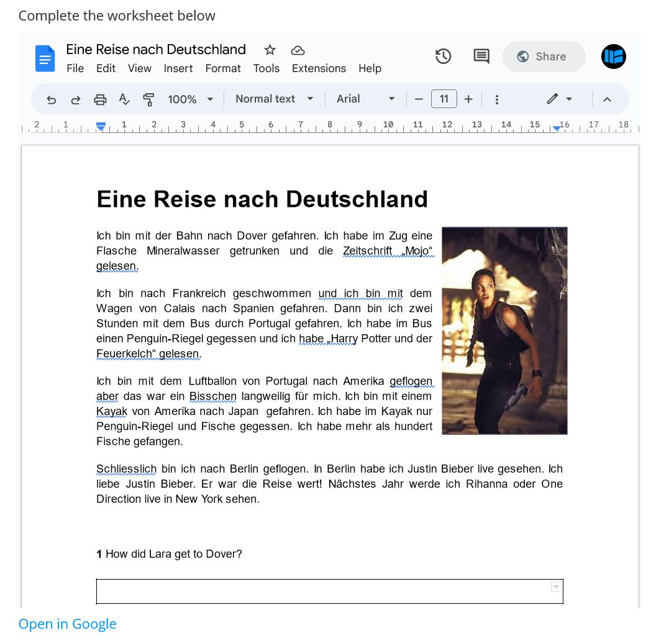Viewport: 651px width, 643px height.
Task: Activate the paint format tool
Action: coord(148,99)
